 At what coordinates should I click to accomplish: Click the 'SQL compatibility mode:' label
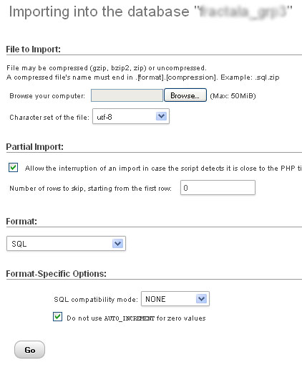[96, 299]
